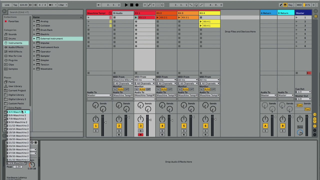Toggle track 3 activator button
The width and height of the screenshot is (320, 180).
point(140,126)
